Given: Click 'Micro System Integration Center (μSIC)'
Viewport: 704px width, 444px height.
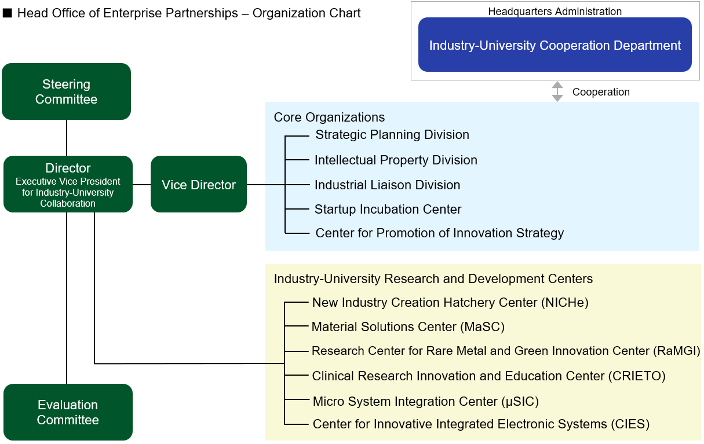Looking at the screenshot, I should 426,402.
